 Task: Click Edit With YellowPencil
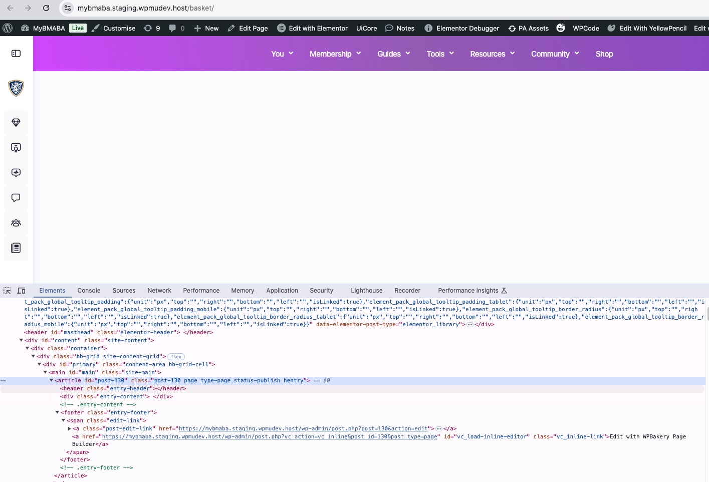click(647, 28)
